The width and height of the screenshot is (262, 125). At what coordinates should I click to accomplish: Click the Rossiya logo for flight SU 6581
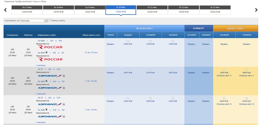[50, 47]
